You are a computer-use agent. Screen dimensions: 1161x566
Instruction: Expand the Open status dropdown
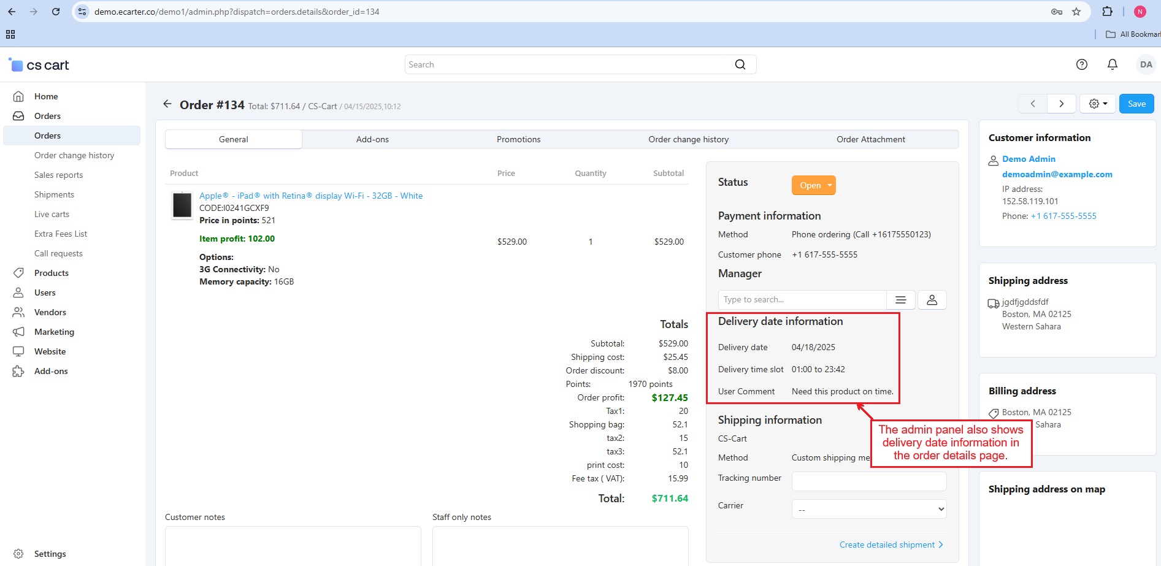[x=813, y=185]
